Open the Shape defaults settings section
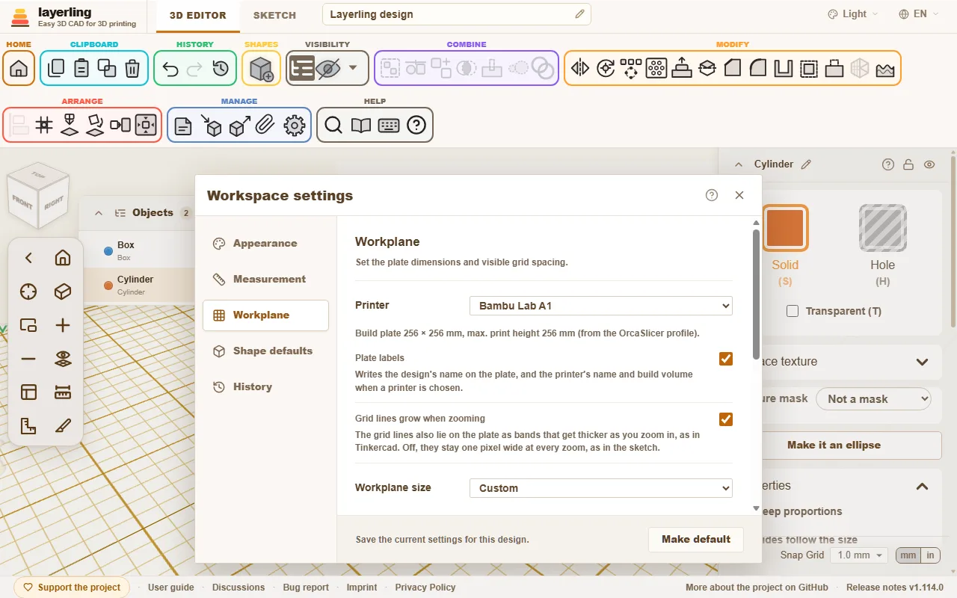The width and height of the screenshot is (957, 598). [x=265, y=351]
